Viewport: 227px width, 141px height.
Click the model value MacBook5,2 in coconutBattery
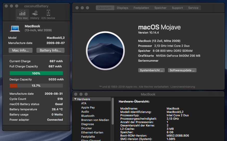click(x=56, y=38)
